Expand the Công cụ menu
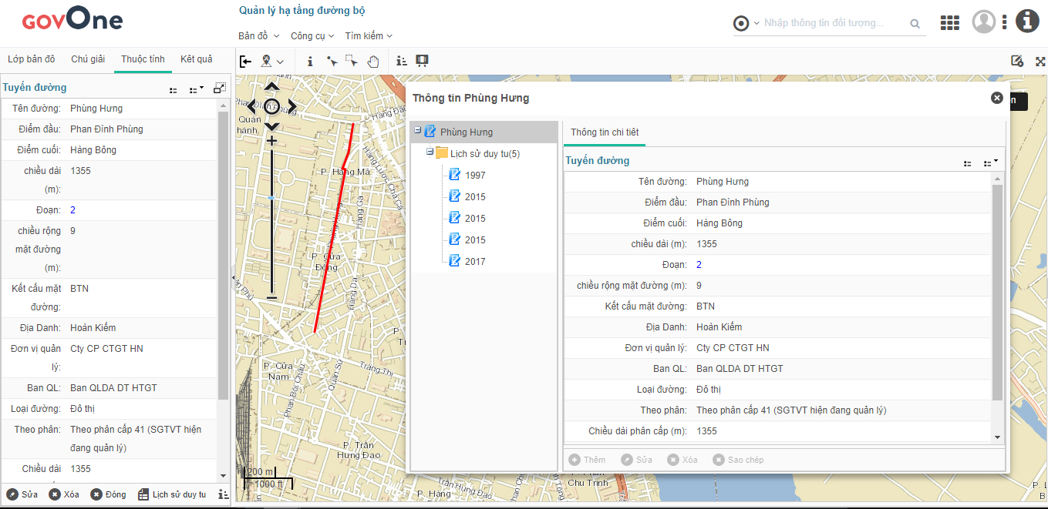 (x=312, y=36)
